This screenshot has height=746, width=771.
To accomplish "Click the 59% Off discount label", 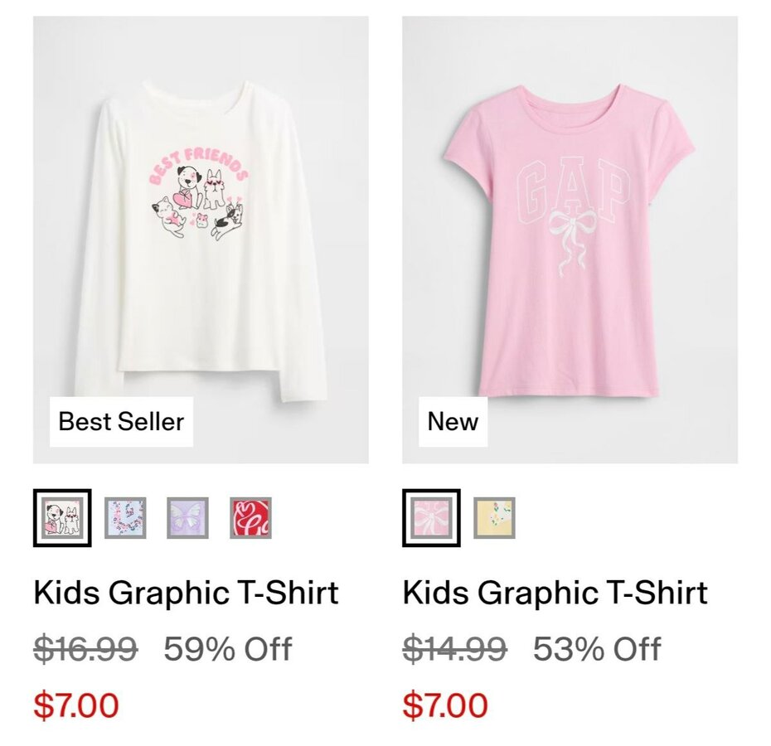I will 228,649.
